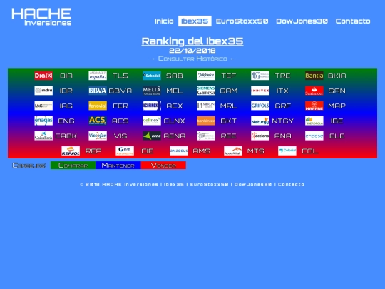Click the Colonial logo

pos(287,151)
